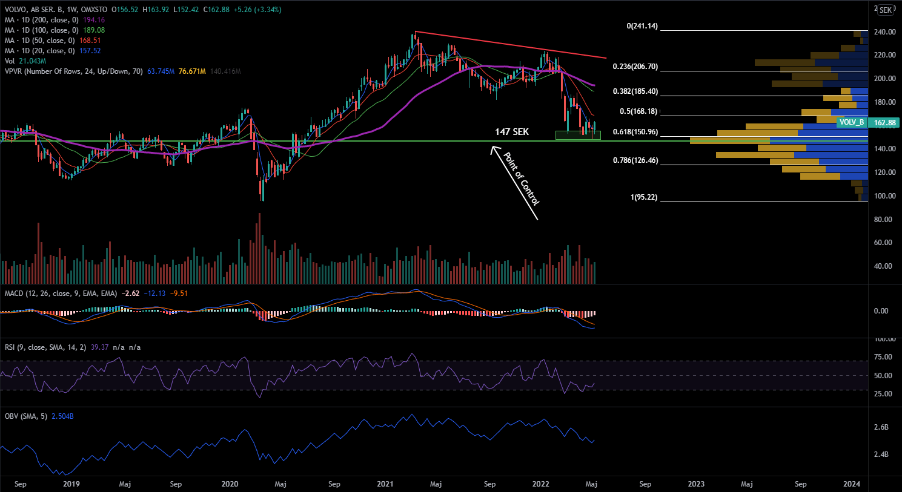Click the 2023 label on time axis
Image resolution: width=902 pixels, height=492 pixels.
click(x=696, y=484)
